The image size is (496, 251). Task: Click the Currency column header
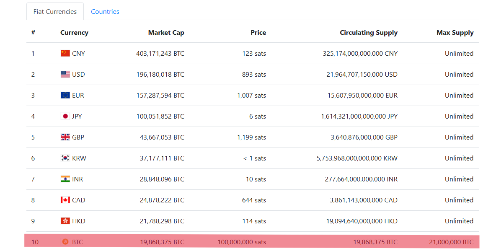point(74,33)
